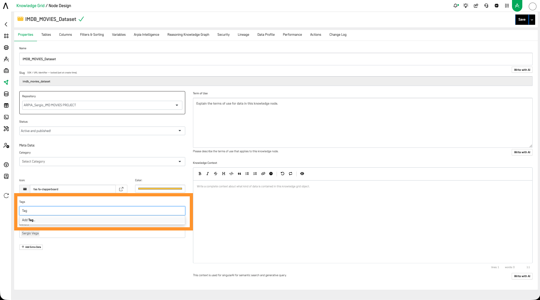Image resolution: width=540 pixels, height=300 pixels.
Task: Click the Save button
Action: point(522,20)
